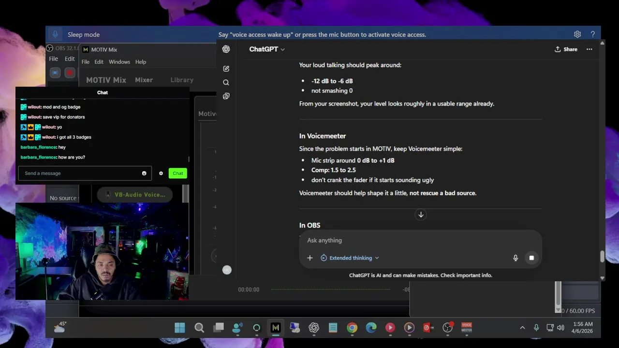
Task: Open ChatGPT app from the taskbar
Action: 314,328
